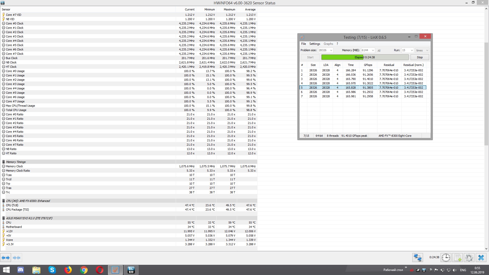This screenshot has height=275, width=489.
Task: Expand the Problem size dropdown in LinX
Action: 331,50
